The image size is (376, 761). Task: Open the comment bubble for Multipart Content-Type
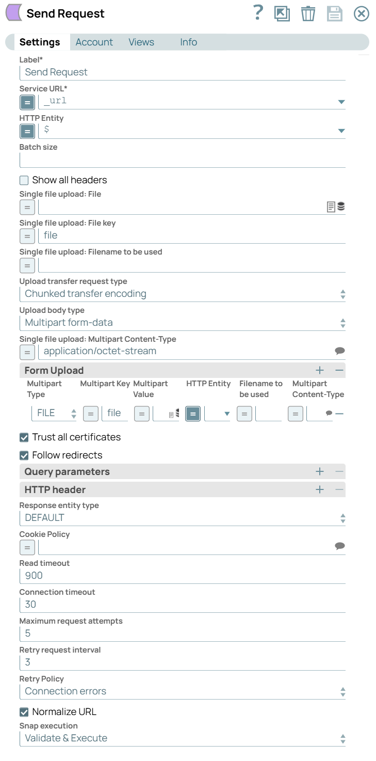coord(340,351)
